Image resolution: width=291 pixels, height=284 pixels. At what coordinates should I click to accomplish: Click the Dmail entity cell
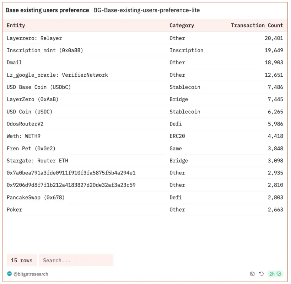(x=14, y=63)
